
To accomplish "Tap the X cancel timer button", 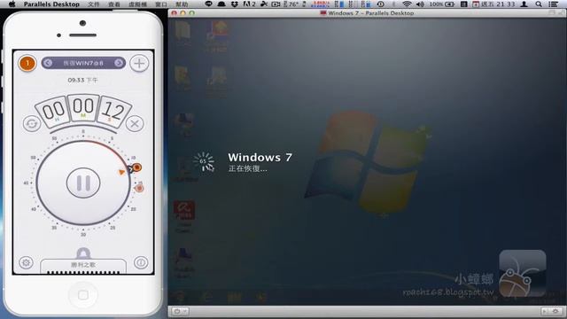I will pyautogui.click(x=135, y=124).
